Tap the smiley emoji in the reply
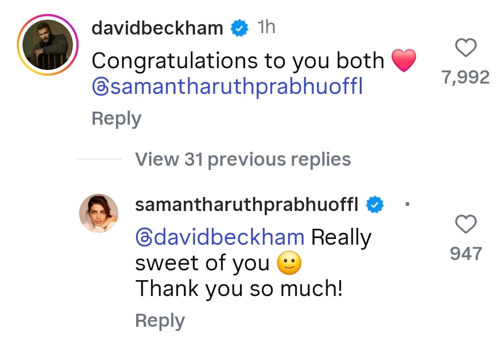The height and width of the screenshot is (345, 502). click(x=289, y=264)
